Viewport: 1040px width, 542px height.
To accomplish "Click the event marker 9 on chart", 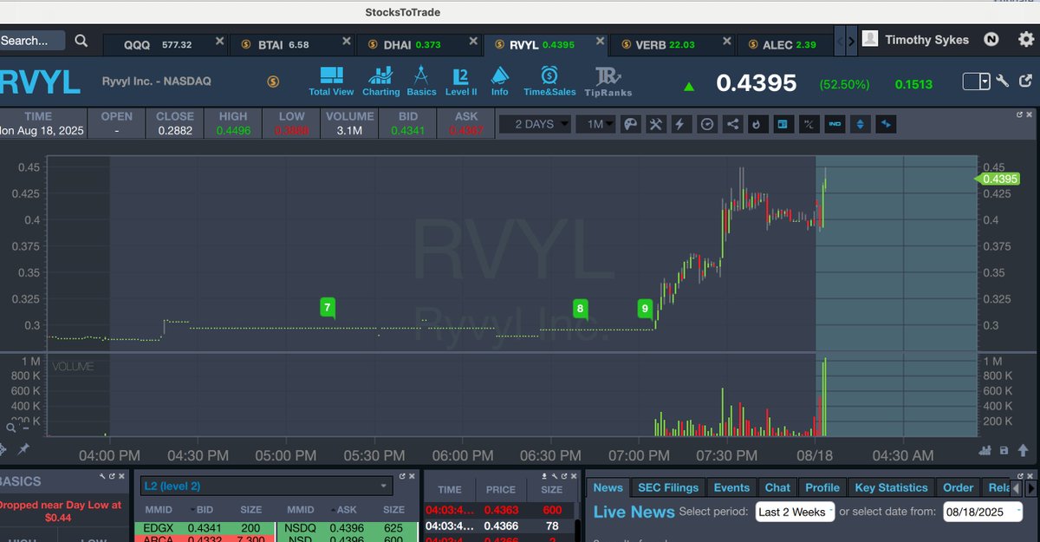I will pos(645,308).
